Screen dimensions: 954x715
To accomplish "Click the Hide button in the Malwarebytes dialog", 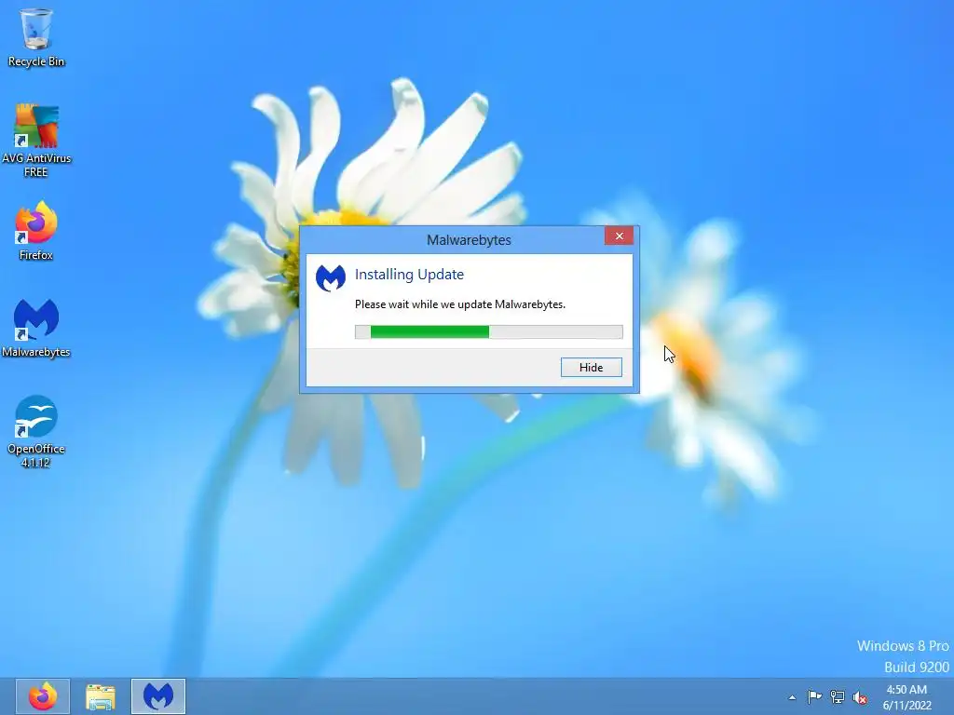I will 591,367.
